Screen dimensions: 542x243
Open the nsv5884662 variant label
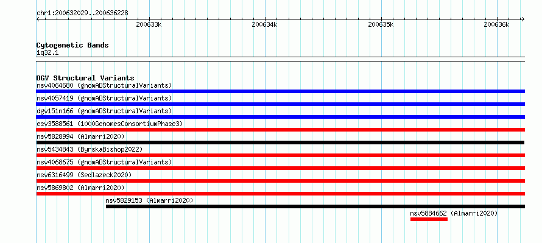click(x=454, y=213)
